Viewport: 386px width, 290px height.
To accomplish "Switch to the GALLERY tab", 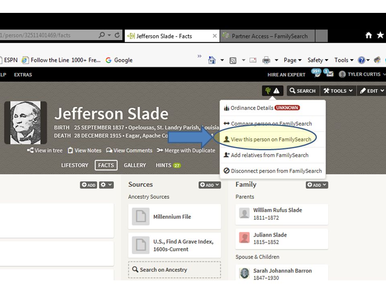I will (x=135, y=165).
